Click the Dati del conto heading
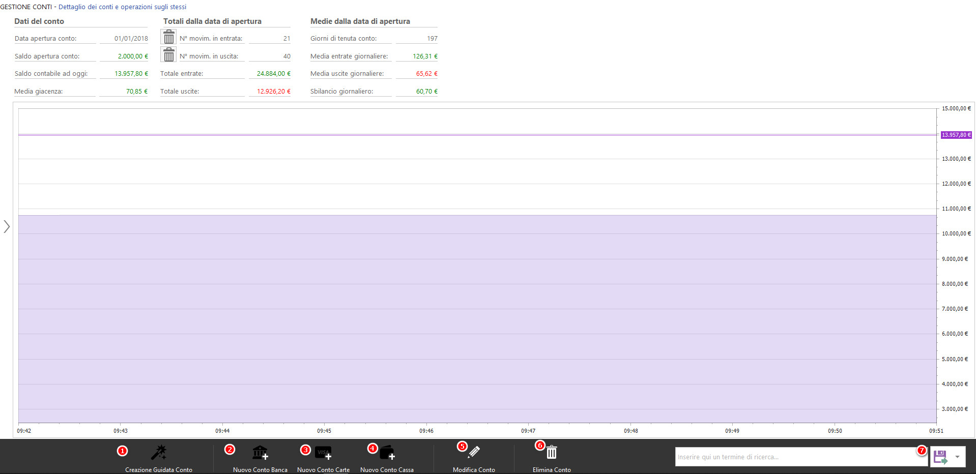 pos(39,21)
